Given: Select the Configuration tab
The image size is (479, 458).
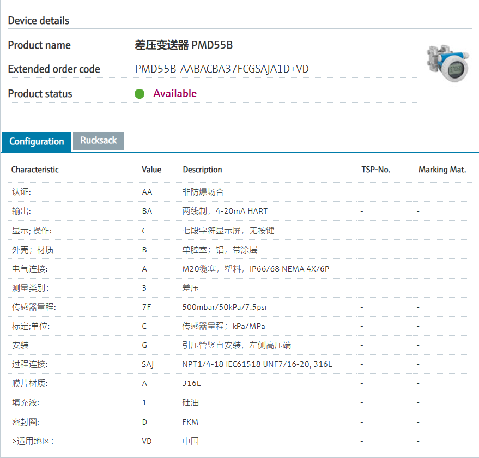Looking at the screenshot, I should click(37, 142).
